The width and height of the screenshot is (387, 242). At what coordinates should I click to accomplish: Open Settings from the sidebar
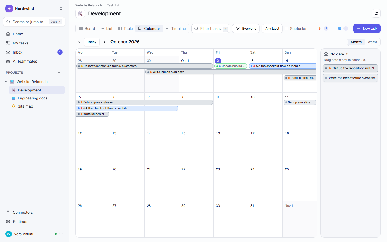(x=34, y=222)
